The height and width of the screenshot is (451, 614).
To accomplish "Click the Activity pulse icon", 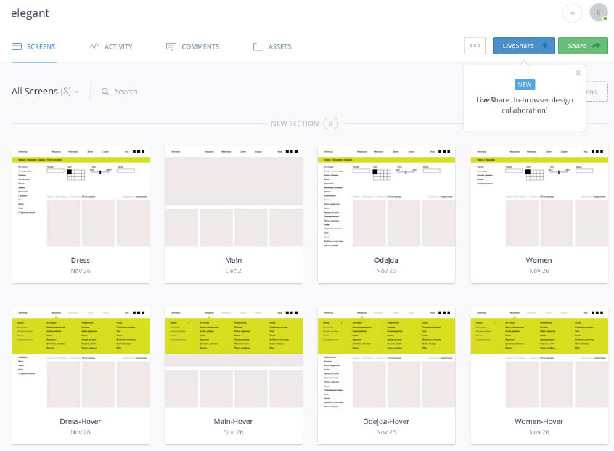I will pos(94,46).
